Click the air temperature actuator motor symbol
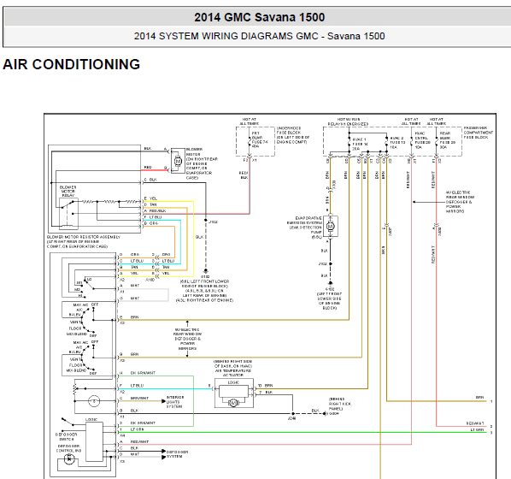 tap(233, 403)
